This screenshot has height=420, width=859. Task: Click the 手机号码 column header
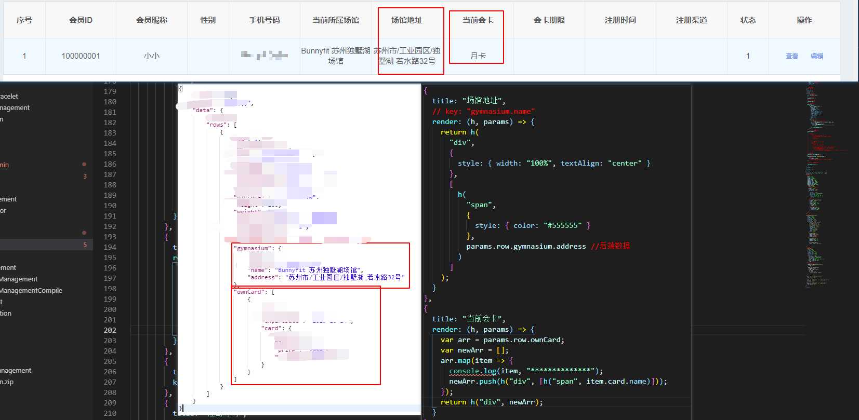click(265, 20)
